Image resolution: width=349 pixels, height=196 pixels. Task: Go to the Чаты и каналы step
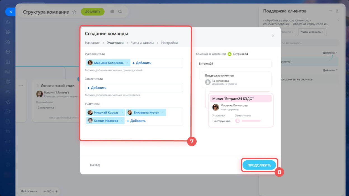tap(142, 43)
